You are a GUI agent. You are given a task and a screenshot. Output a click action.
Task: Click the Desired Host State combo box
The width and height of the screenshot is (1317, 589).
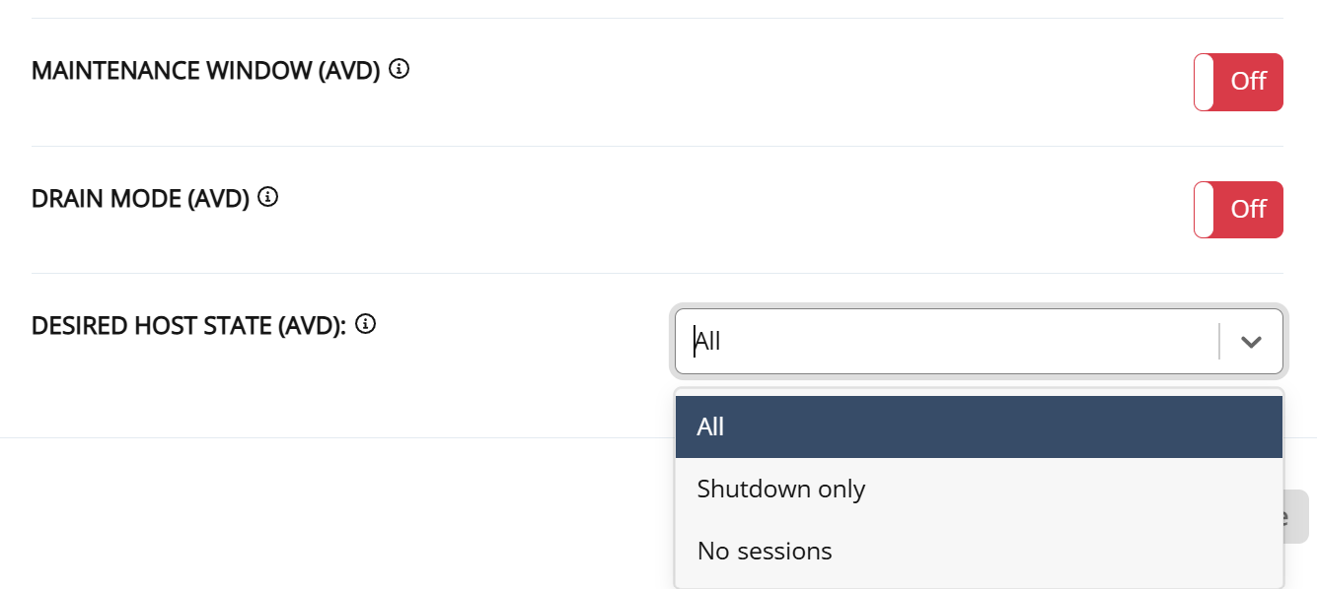point(947,342)
